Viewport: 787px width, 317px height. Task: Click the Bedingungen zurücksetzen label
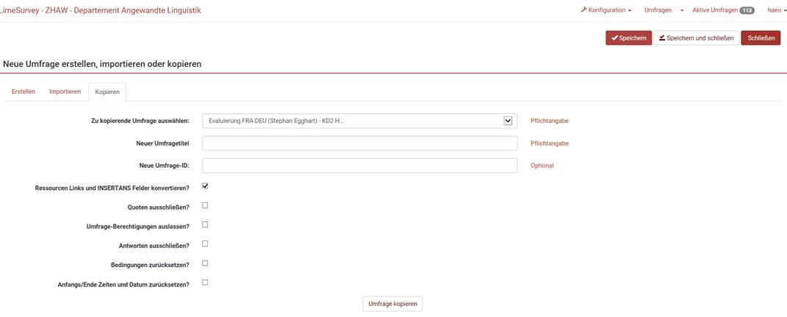tap(150, 265)
